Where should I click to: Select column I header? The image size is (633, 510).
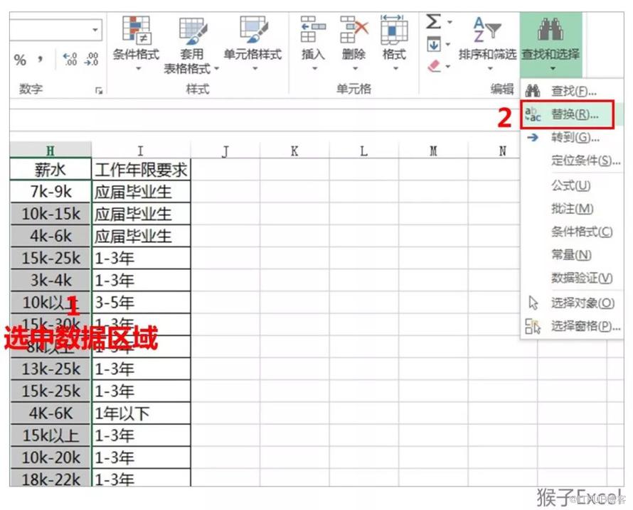tap(141, 151)
